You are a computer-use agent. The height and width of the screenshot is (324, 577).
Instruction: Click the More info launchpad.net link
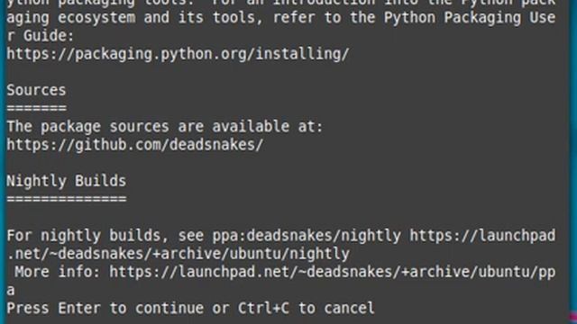pos(333,272)
